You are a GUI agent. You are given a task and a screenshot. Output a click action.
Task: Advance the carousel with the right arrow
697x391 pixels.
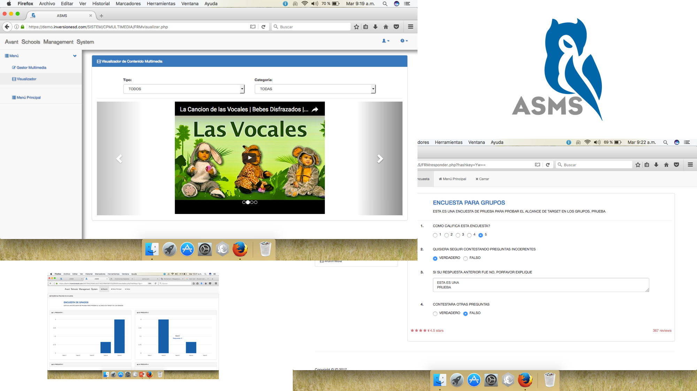click(x=380, y=159)
